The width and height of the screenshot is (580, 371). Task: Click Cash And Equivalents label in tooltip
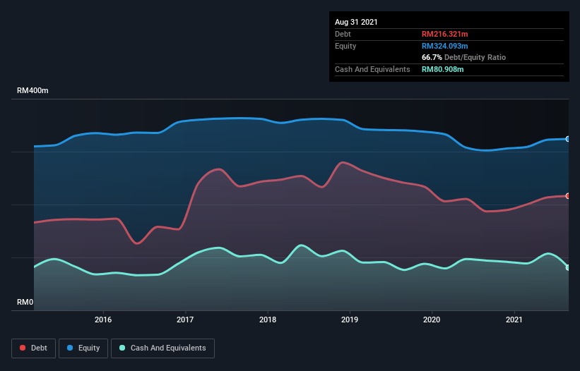click(372, 69)
